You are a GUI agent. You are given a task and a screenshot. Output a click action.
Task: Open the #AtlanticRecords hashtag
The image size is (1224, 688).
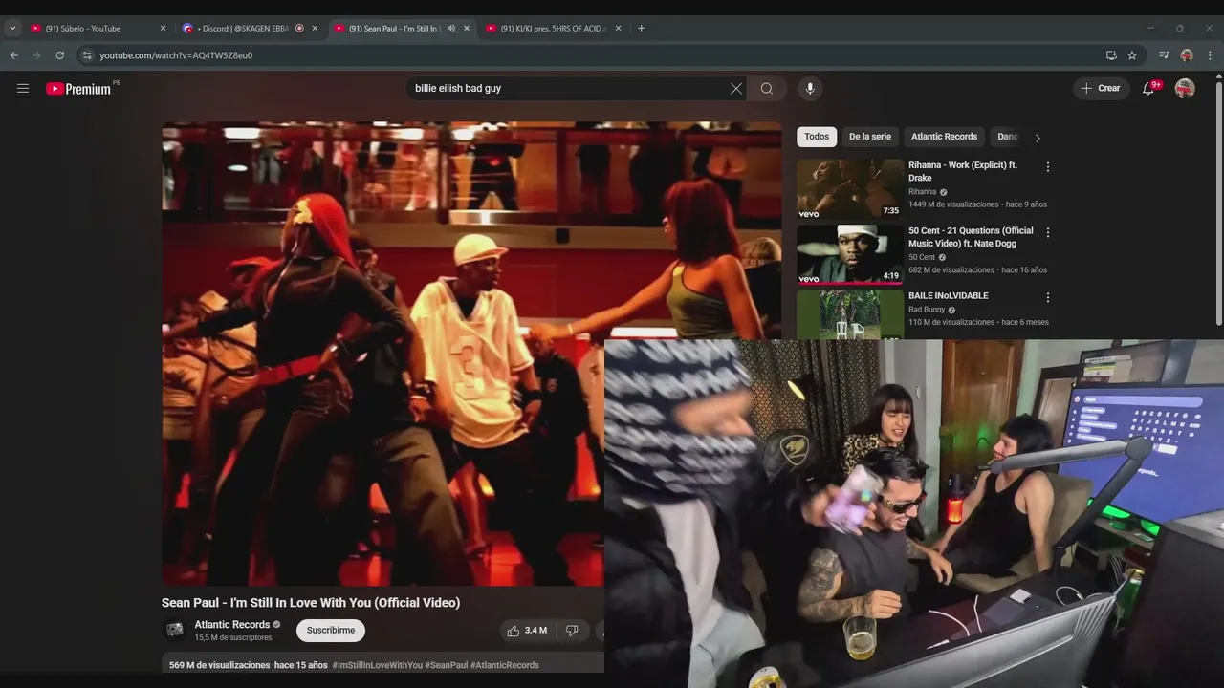pos(505,665)
